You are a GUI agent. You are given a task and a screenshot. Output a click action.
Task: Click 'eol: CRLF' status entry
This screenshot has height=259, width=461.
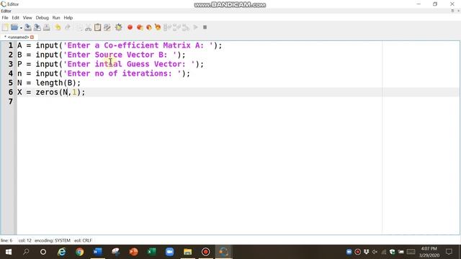click(83, 240)
